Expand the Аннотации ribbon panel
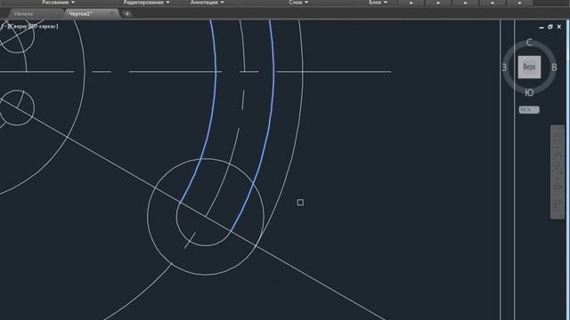The width and height of the screenshot is (570, 320). point(208,2)
